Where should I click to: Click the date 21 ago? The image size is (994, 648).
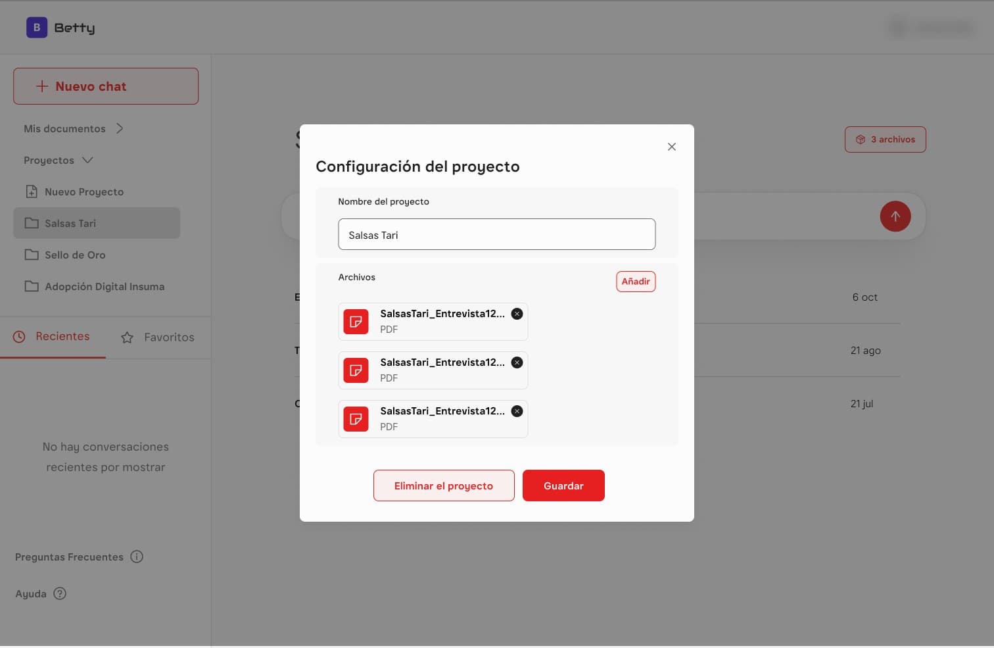click(x=866, y=351)
